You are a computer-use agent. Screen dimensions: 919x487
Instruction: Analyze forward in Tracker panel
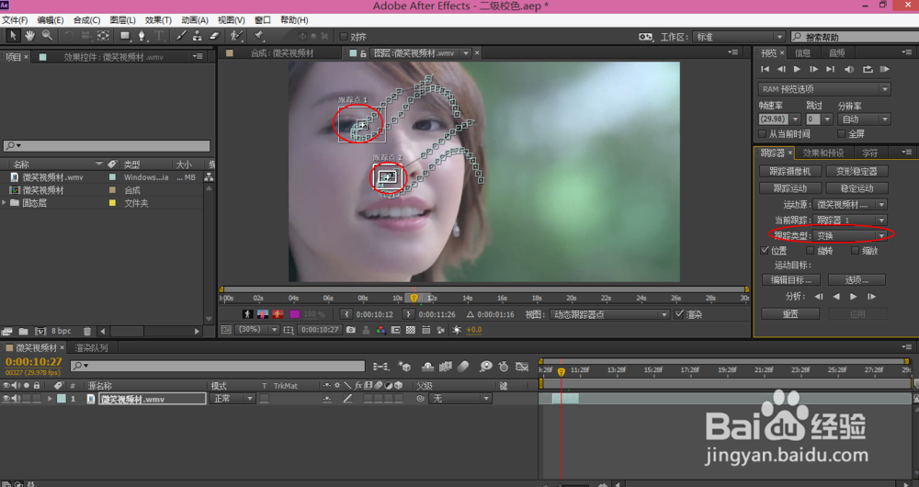pyautogui.click(x=854, y=297)
